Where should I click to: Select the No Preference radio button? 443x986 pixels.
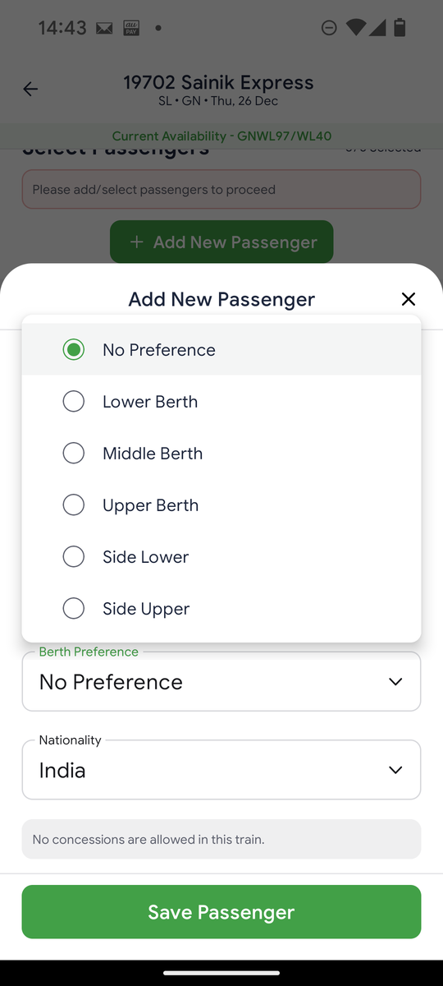point(73,350)
